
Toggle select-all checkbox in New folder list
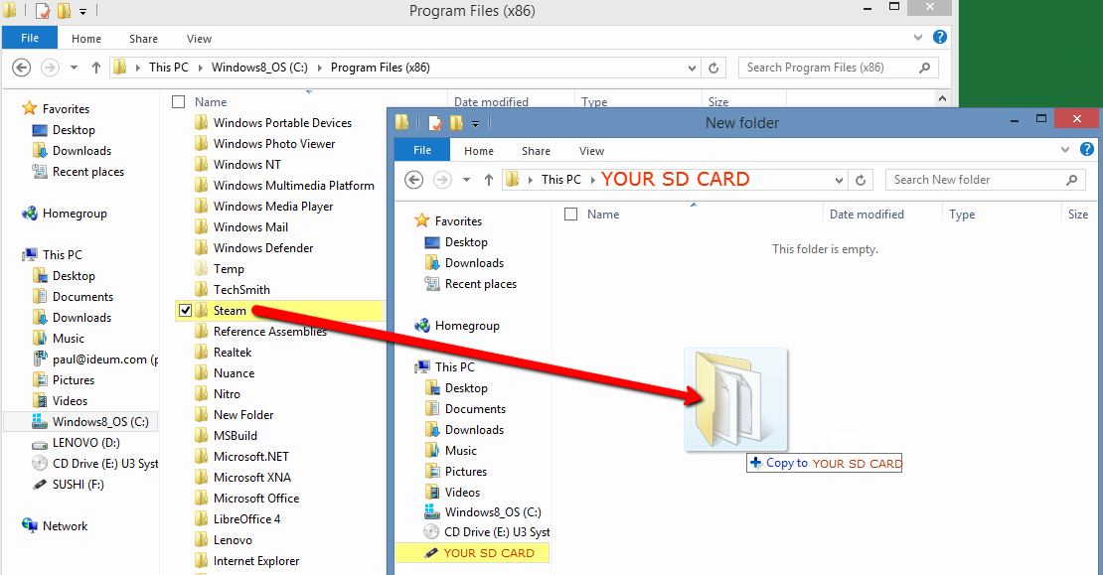(571, 215)
